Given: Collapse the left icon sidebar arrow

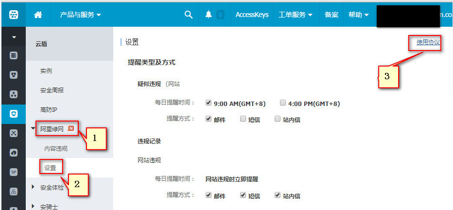Looking at the screenshot, I should [x=14, y=37].
